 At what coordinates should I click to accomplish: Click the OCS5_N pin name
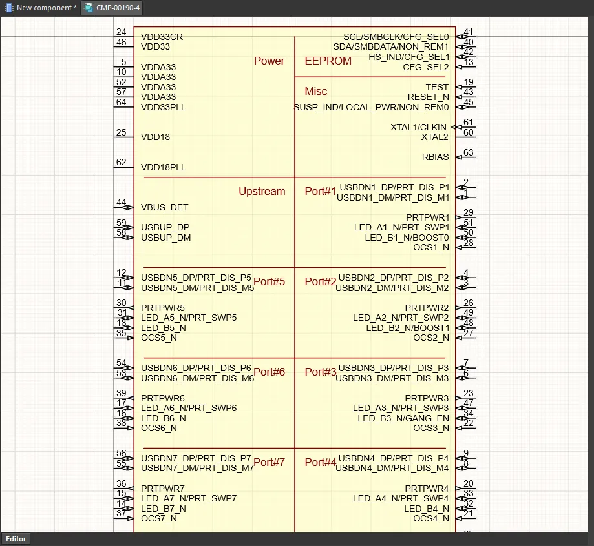(159, 338)
